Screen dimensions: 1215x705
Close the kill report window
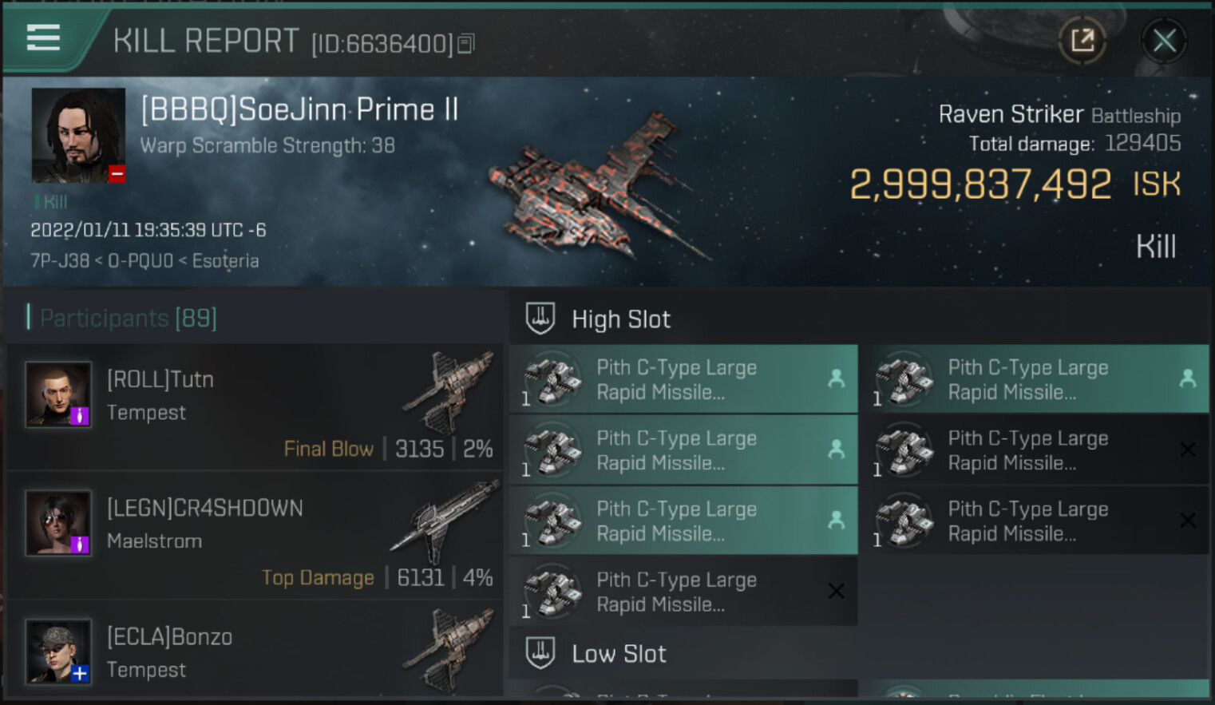point(1164,40)
